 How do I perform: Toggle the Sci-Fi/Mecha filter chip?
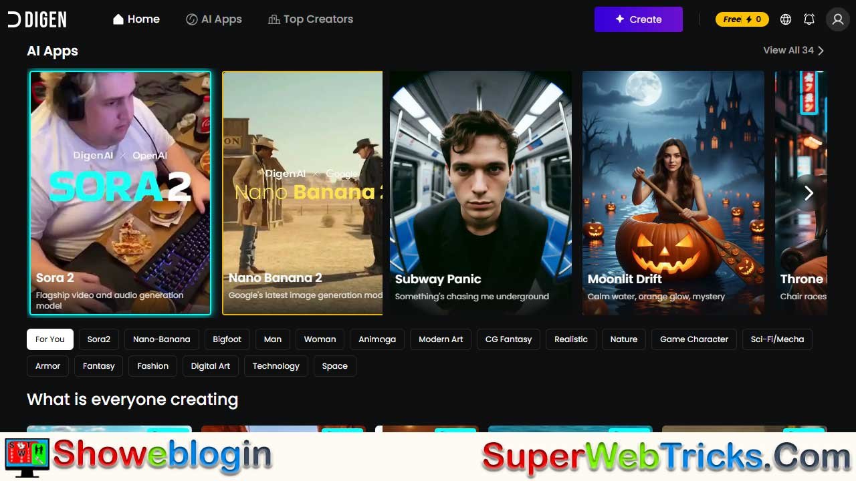click(777, 339)
